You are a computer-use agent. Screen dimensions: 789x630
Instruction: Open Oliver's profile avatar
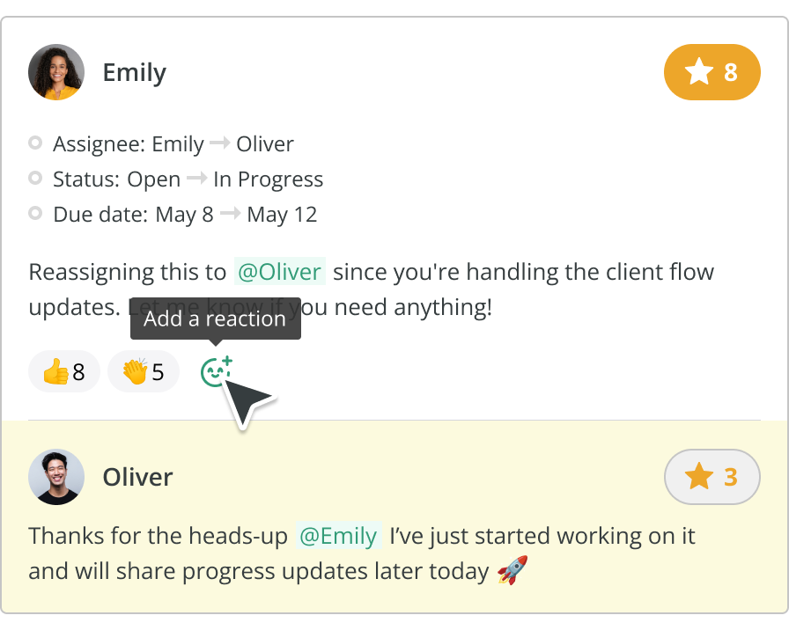pos(56,477)
